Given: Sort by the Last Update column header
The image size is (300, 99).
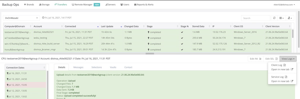Looking at the screenshot, I should 111,26.
